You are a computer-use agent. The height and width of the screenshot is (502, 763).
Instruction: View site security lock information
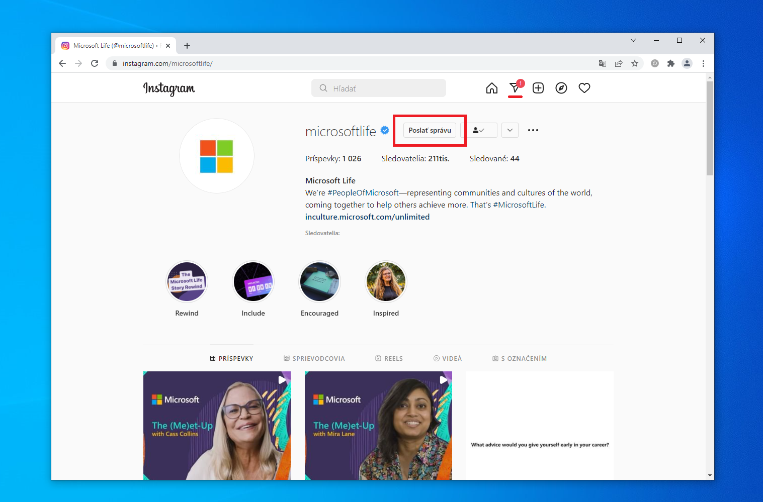(115, 63)
